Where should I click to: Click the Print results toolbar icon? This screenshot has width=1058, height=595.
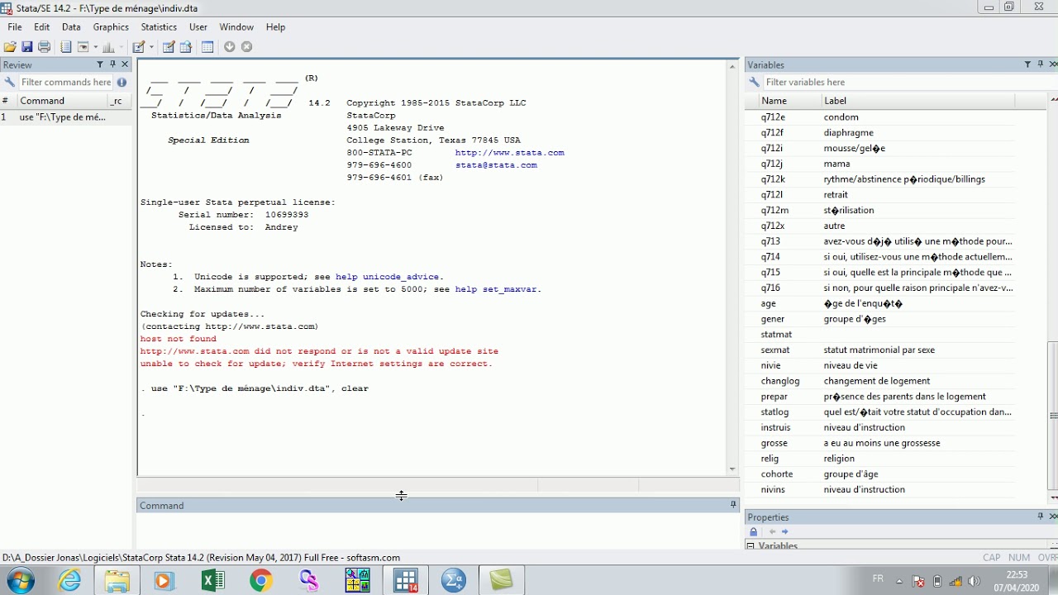pyautogui.click(x=45, y=47)
